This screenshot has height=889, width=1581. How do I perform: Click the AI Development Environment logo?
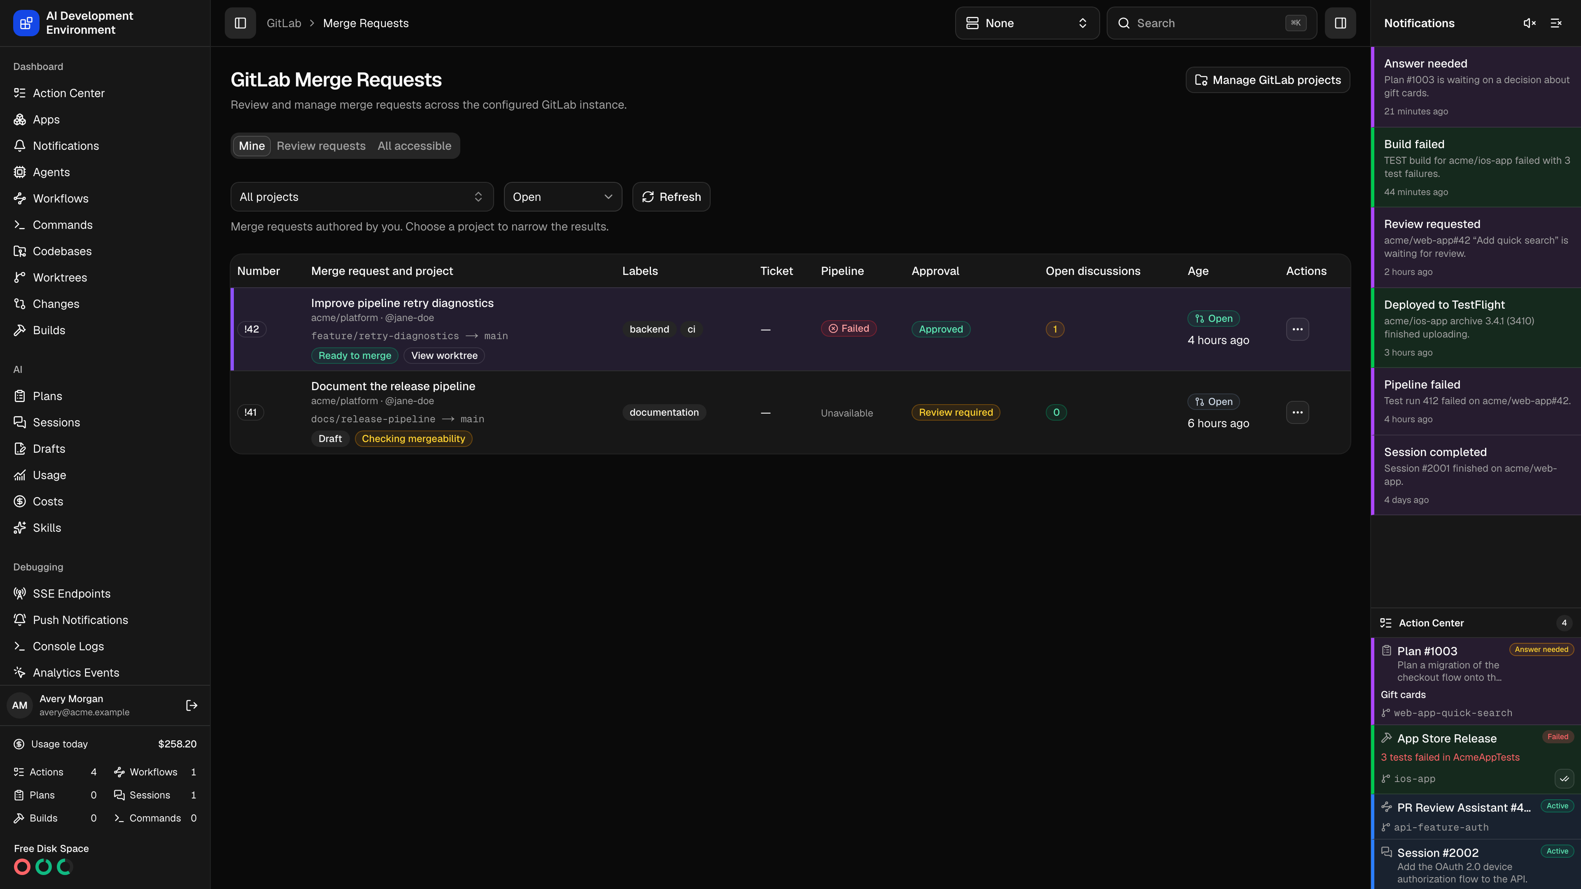click(x=26, y=23)
